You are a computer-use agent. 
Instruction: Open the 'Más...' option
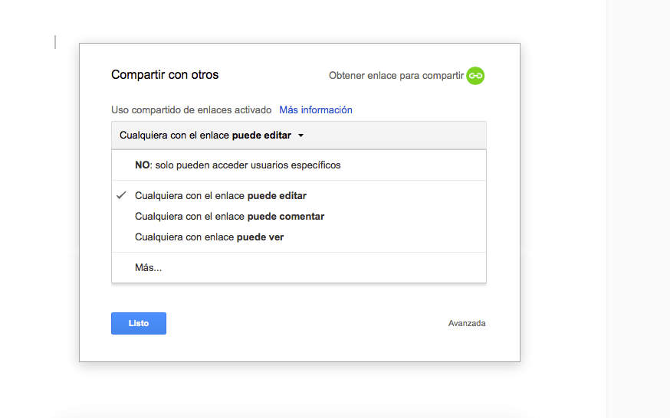(148, 268)
